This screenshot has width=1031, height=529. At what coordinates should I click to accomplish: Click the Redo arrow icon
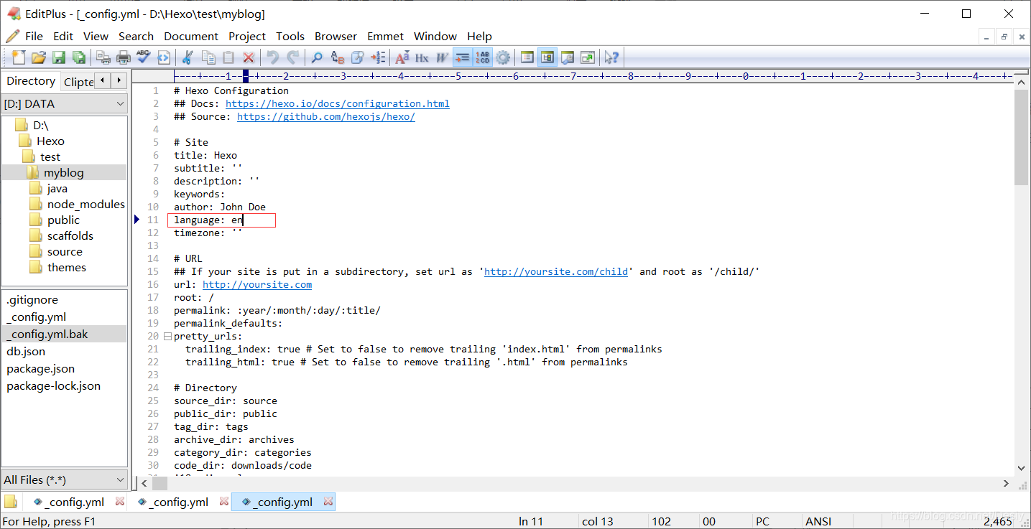293,57
